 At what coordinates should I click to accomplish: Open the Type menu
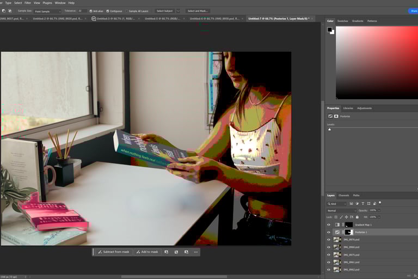coord(8,3)
